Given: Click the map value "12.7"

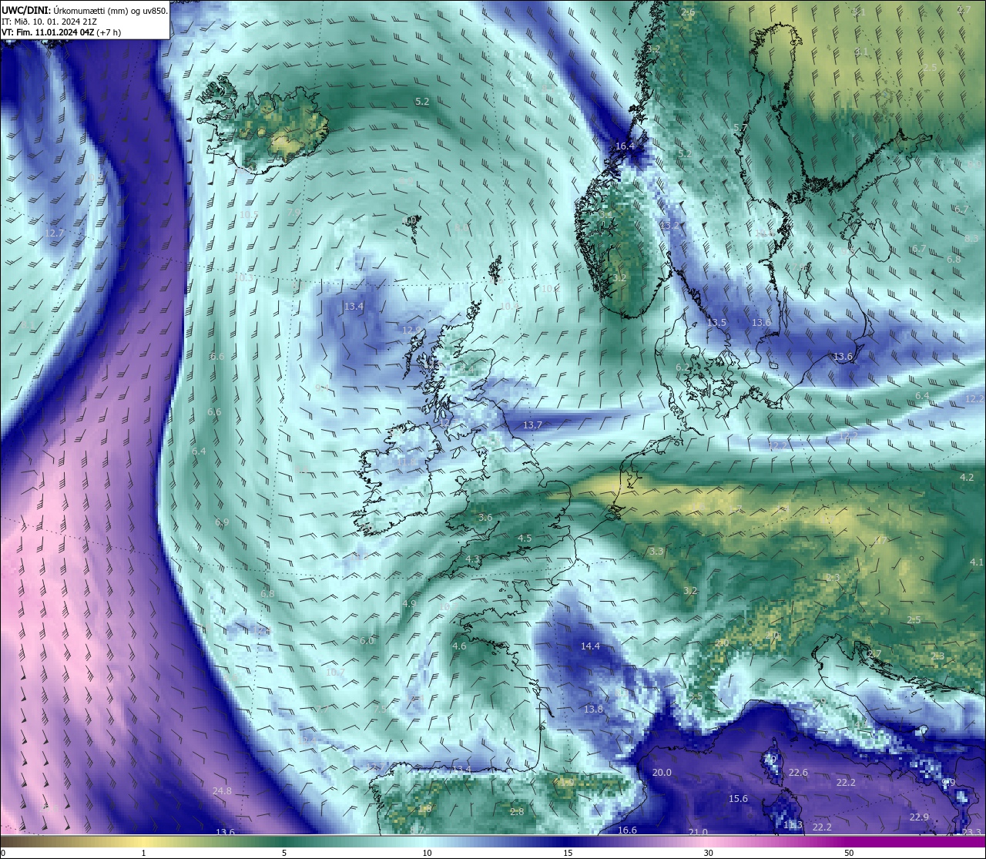Looking at the screenshot, I should (x=54, y=232).
